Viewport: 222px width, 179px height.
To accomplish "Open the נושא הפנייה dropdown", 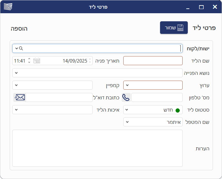I will 16,73.
